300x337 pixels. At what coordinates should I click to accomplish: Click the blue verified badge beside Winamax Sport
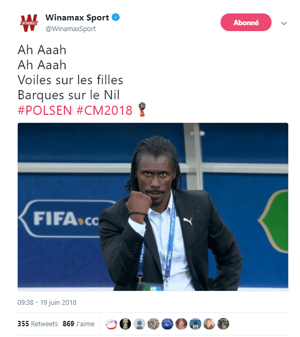pyautogui.click(x=116, y=17)
